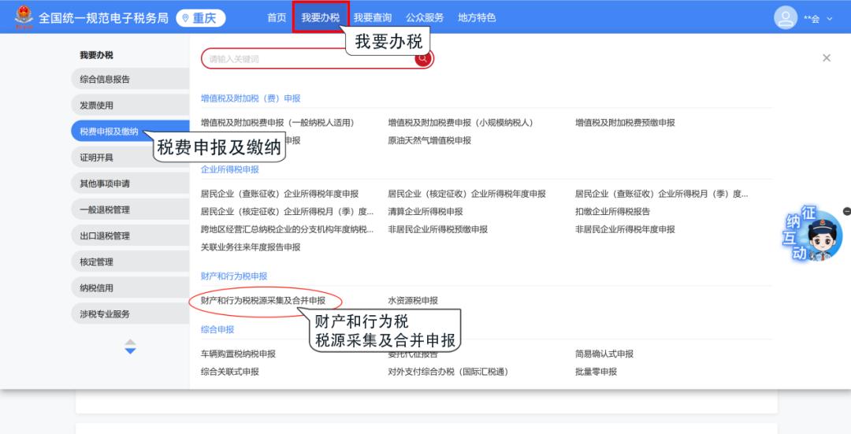Viewport: 851px width, 434px height.
Task: Open the 地方特色 menu tab
Action: coord(477,17)
